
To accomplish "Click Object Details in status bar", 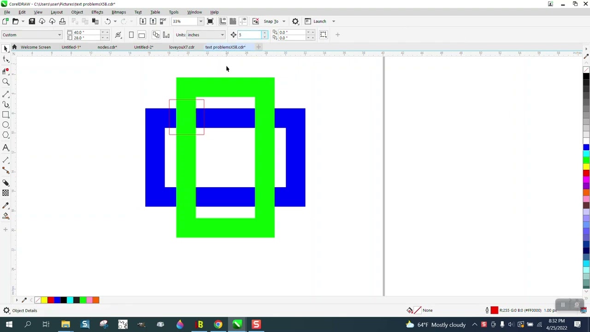I will tap(24, 310).
